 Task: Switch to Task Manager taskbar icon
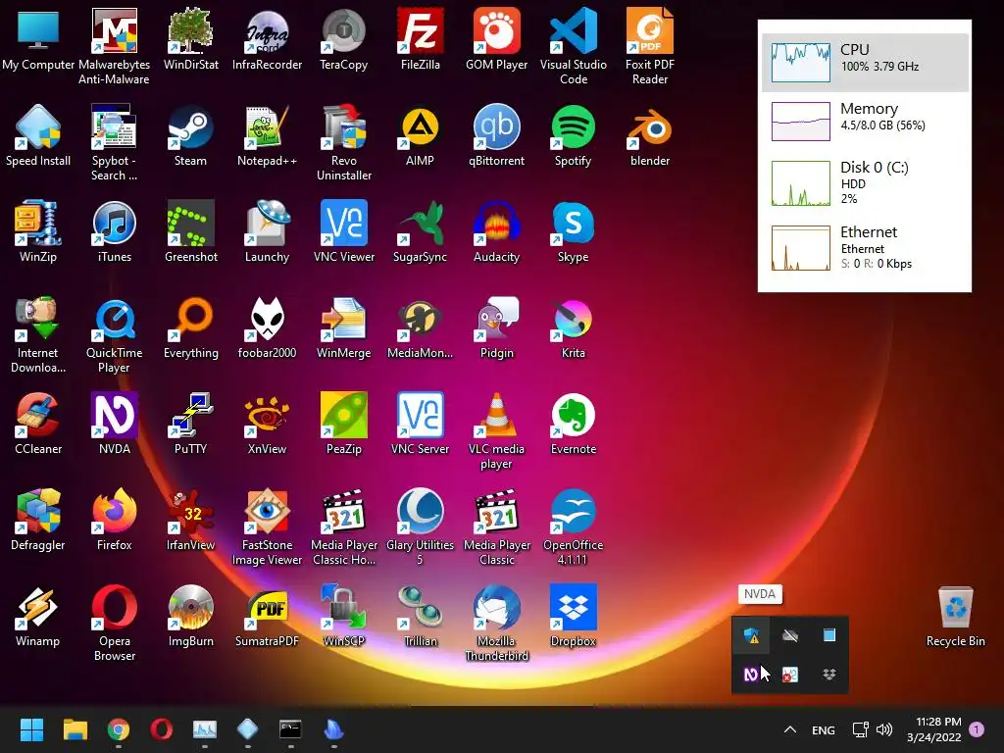205,729
